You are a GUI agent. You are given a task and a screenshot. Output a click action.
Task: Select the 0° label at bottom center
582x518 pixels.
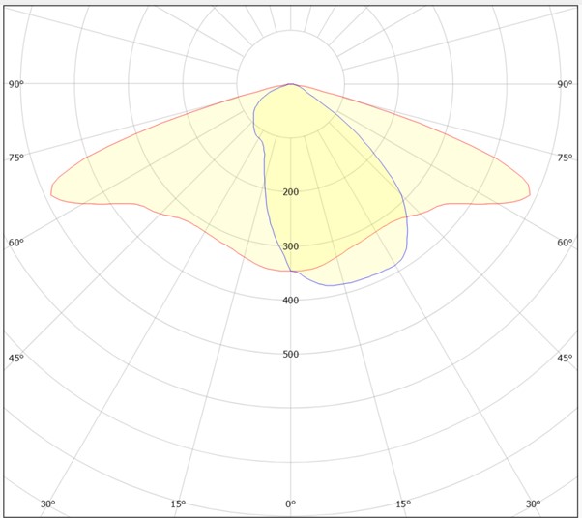click(x=290, y=504)
